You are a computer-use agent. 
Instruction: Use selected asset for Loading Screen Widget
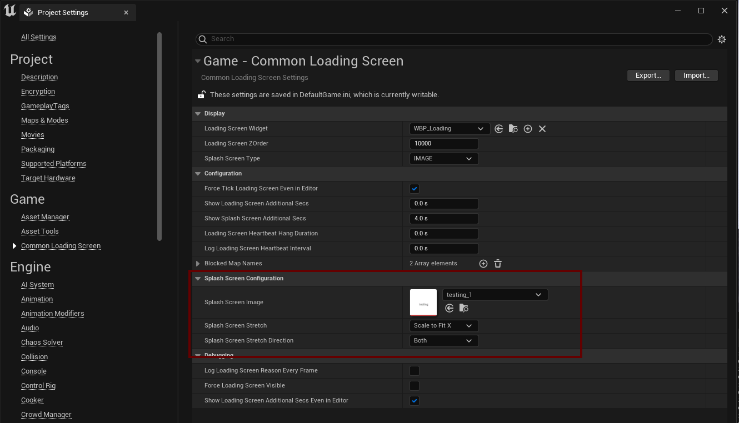coord(499,129)
